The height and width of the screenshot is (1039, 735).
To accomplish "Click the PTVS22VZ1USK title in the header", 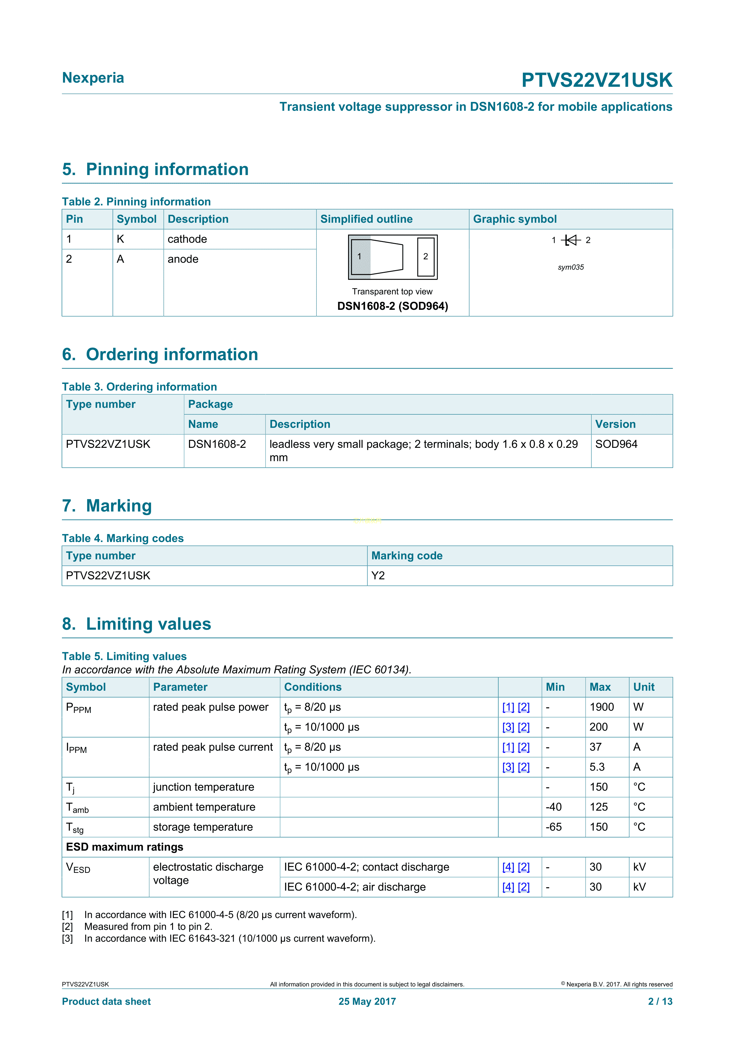I will pos(597,80).
